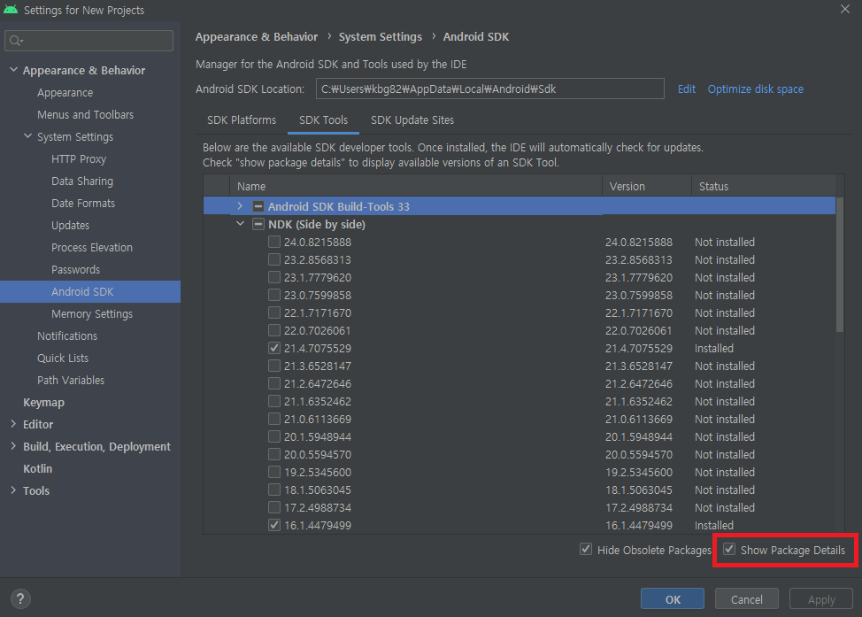
Task: Collapse System Settings tree node
Action: tap(28, 135)
